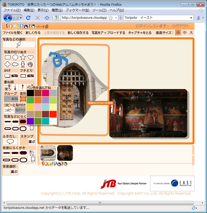Click 新しく作る to create new album
Image resolution: width=207 pixels, height=213 pixels.
click(x=33, y=33)
